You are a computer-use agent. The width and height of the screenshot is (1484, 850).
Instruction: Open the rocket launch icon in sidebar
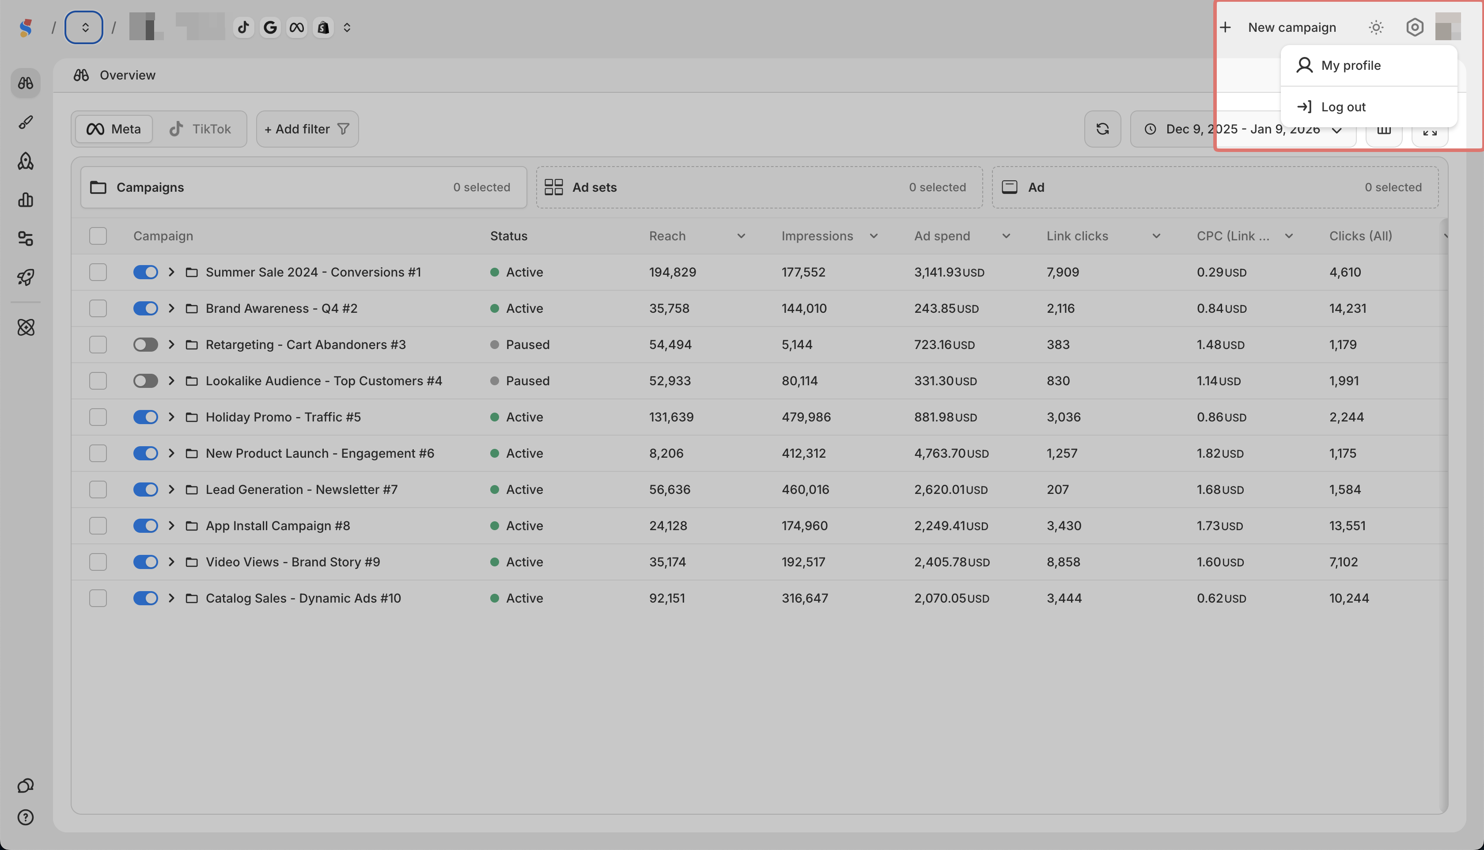pos(25,277)
